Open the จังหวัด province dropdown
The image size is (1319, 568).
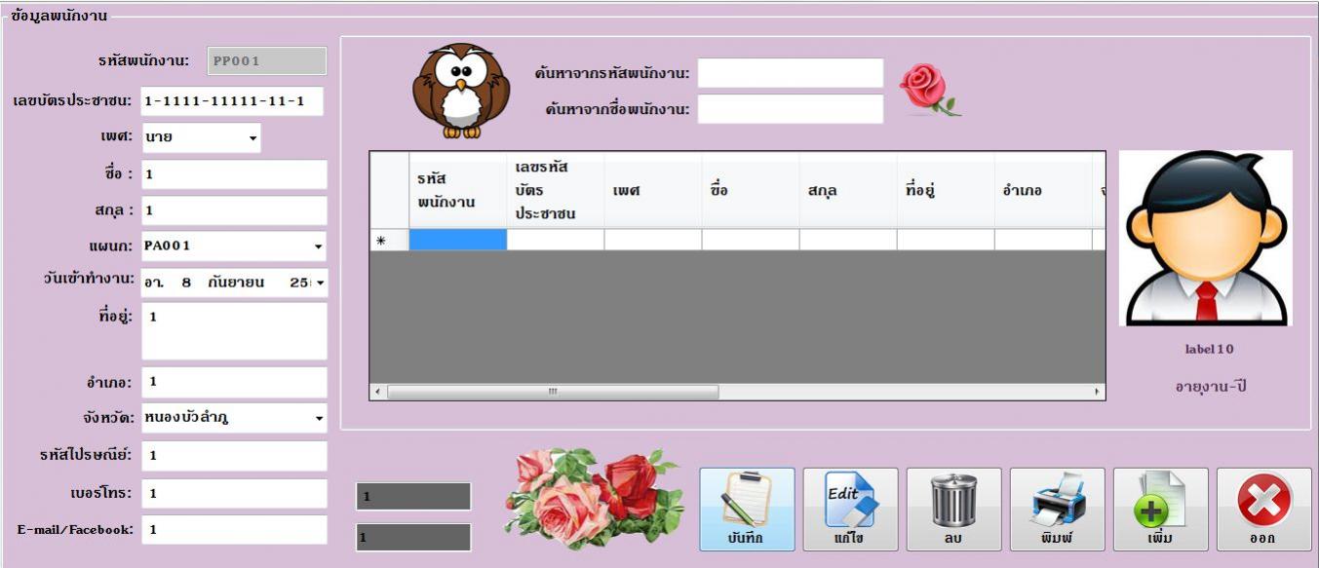click(319, 419)
